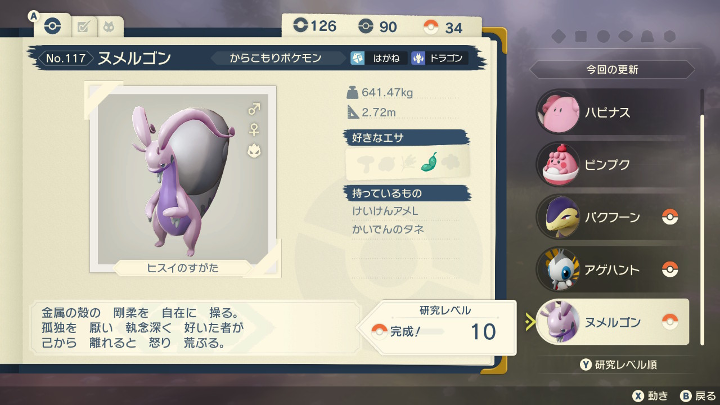Switch to the Pokémon face tab

[109, 26]
